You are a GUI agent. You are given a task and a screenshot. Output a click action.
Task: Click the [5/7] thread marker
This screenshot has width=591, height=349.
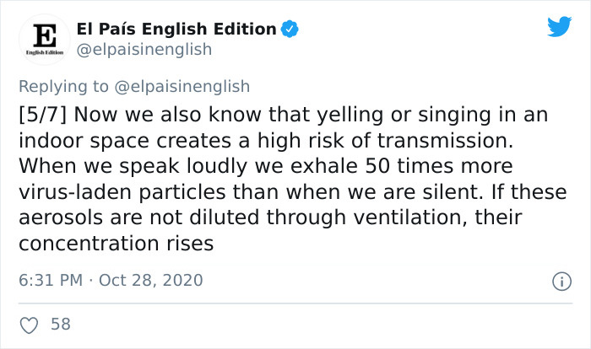42,115
